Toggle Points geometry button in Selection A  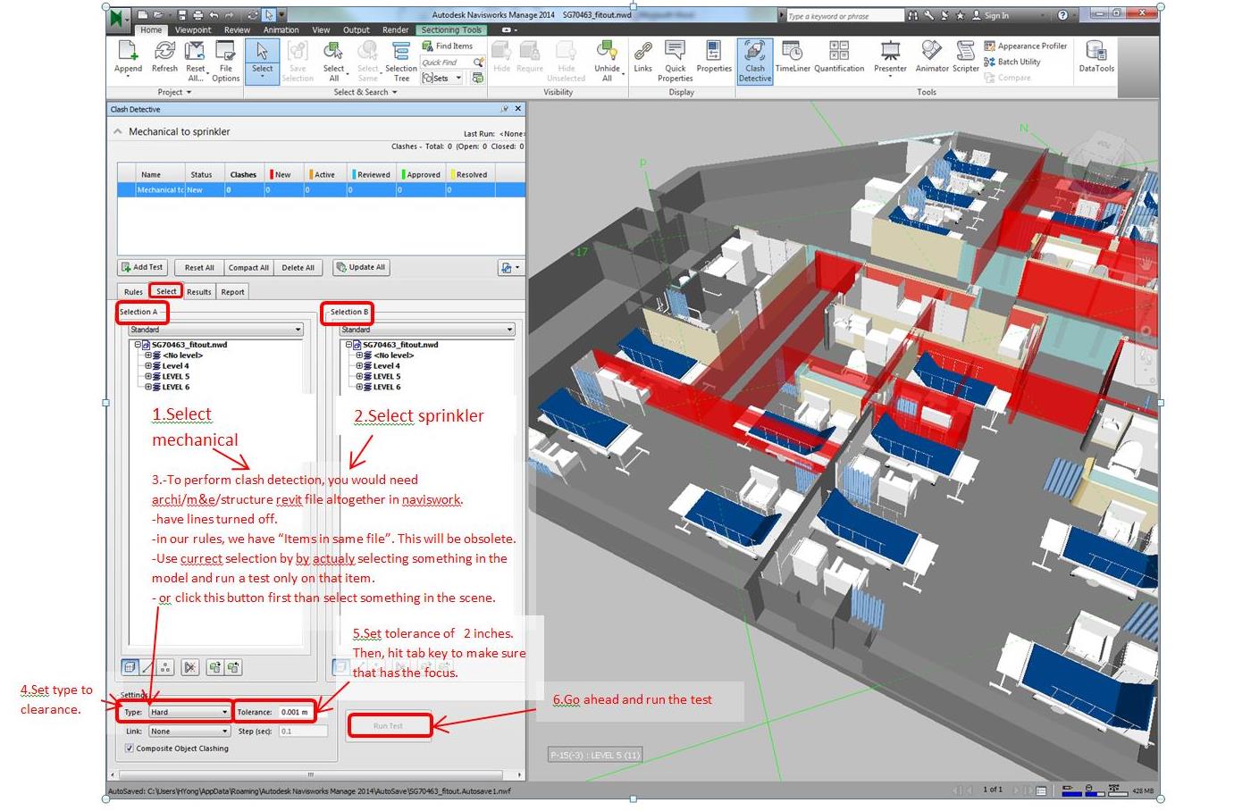click(165, 667)
